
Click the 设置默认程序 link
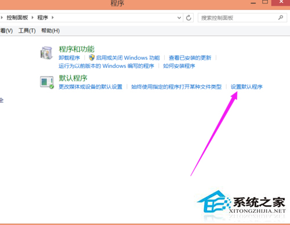point(246,86)
